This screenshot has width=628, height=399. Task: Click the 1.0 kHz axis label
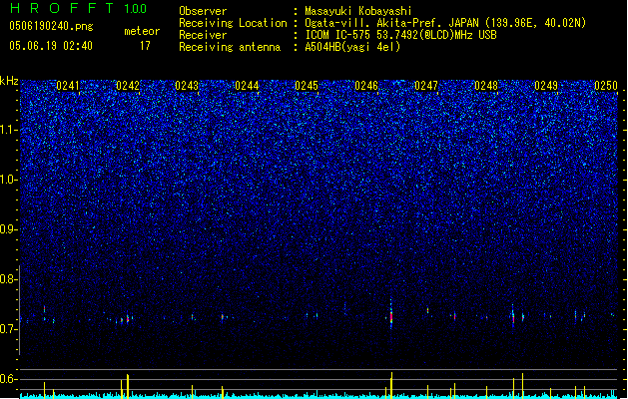8,180
